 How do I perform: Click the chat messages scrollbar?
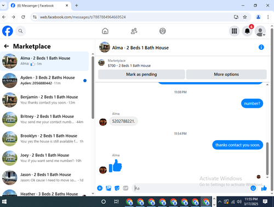(267, 158)
